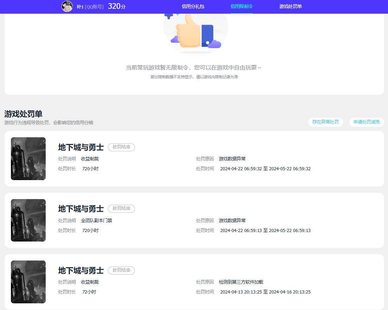Click the third card's 地下城与勇士 title
The image size is (388, 310).
coord(80,270)
